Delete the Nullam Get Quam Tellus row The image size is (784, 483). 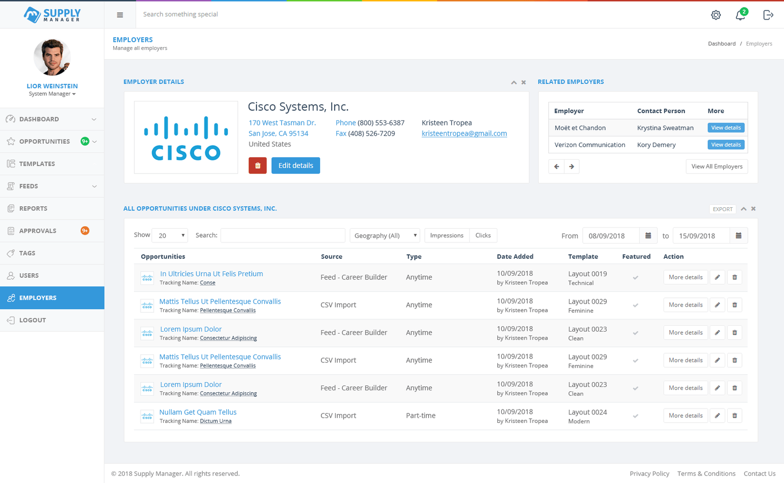735,415
